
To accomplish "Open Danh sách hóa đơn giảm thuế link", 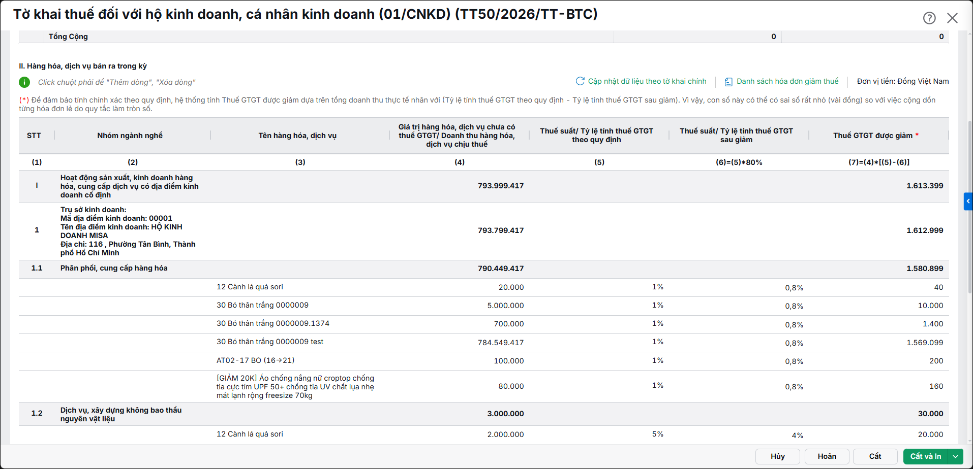I will pyautogui.click(x=787, y=81).
